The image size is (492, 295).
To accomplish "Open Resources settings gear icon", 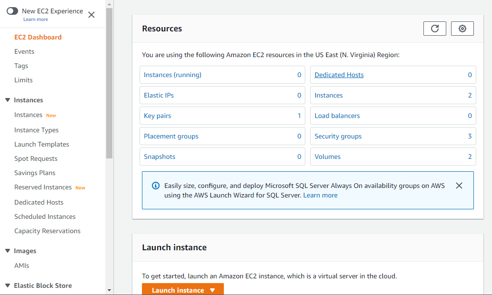I will (x=462, y=29).
